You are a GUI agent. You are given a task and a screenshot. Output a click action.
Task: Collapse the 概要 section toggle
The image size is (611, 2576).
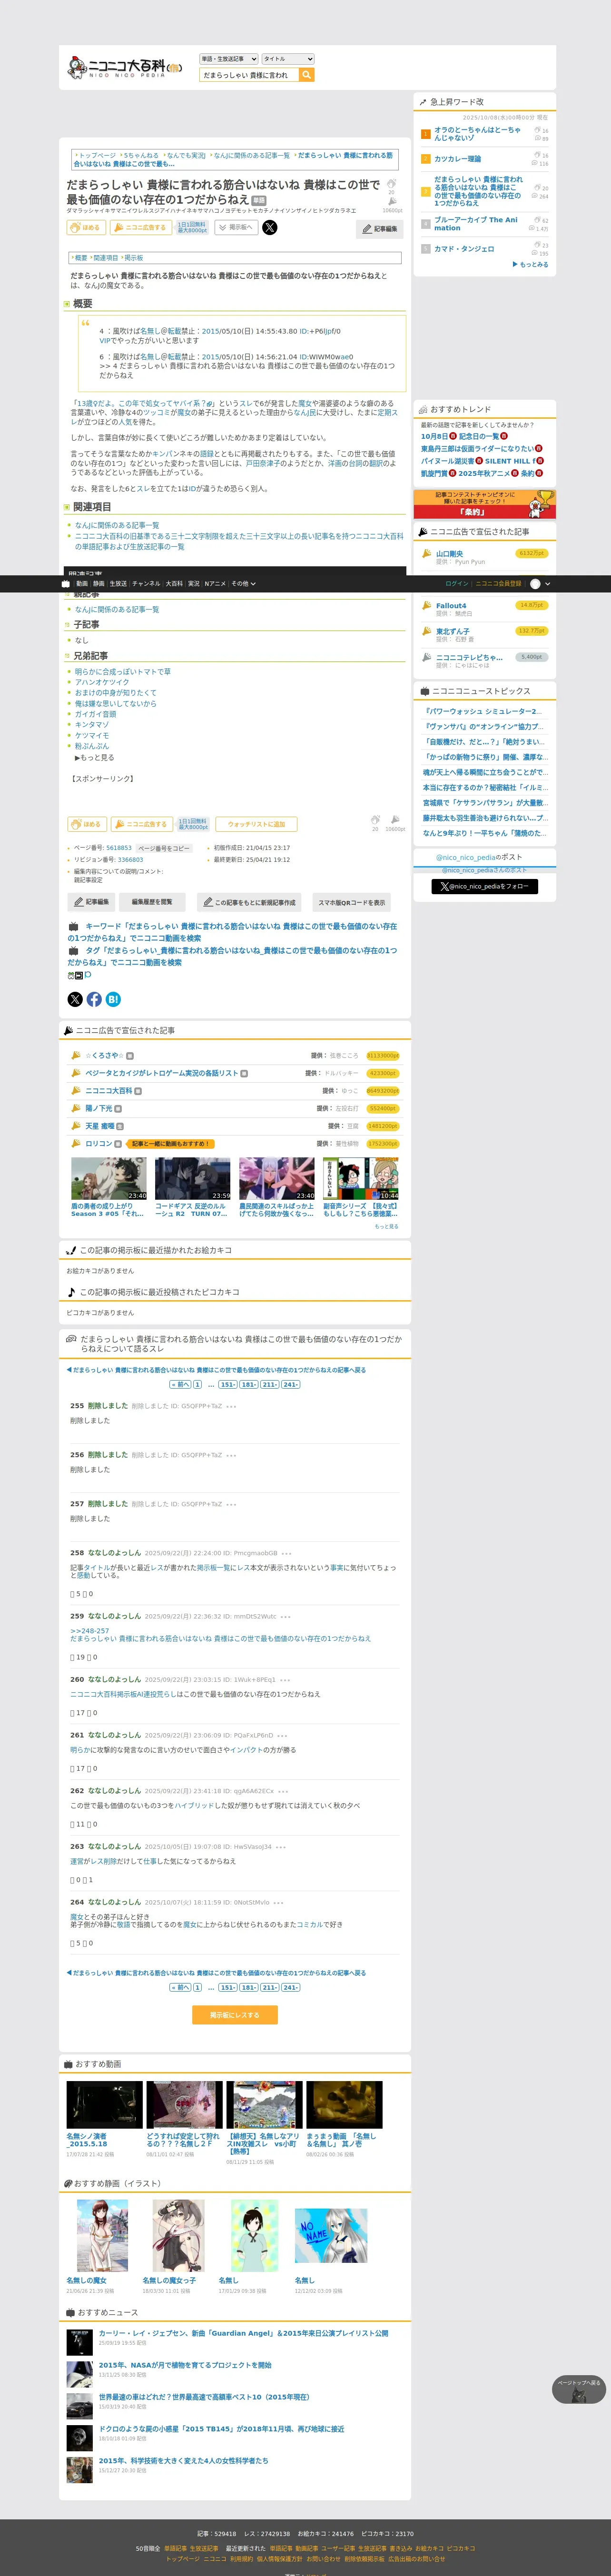67,303
